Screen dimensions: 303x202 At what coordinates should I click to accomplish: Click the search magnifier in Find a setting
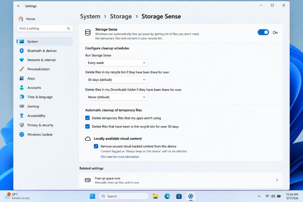68,28
